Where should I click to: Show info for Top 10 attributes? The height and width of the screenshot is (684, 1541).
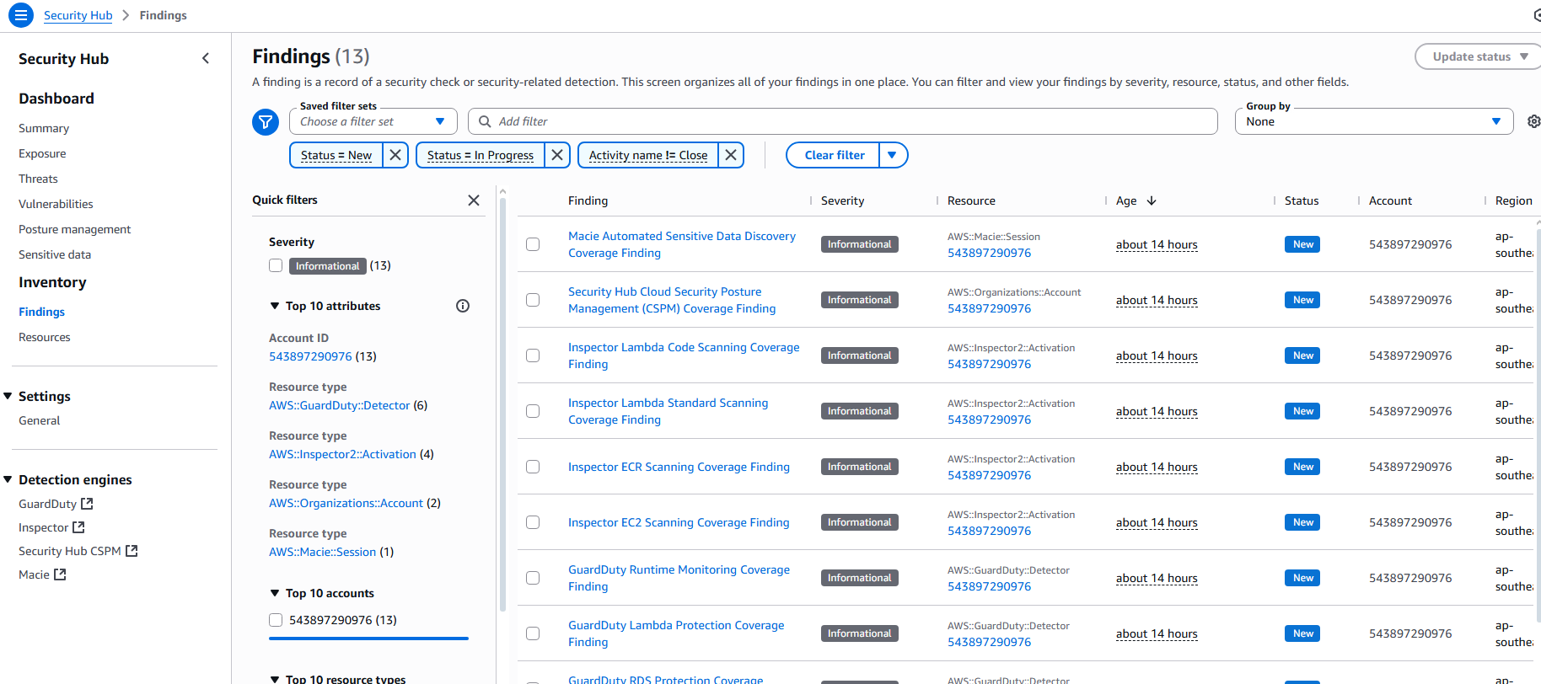(x=463, y=306)
